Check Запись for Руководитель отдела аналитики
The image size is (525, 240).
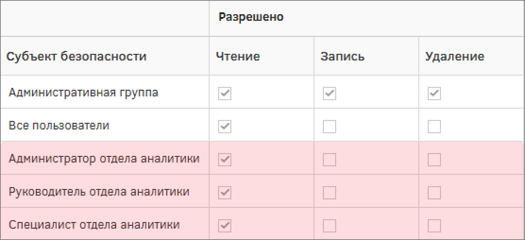pyautogui.click(x=330, y=193)
